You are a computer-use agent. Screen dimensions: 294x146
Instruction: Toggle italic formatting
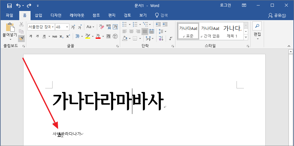tap(37, 36)
